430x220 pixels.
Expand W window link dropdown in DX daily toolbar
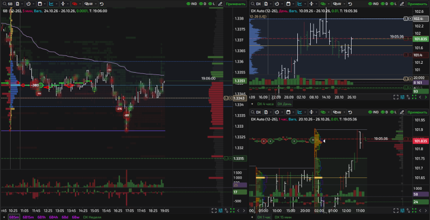coord(344,4)
